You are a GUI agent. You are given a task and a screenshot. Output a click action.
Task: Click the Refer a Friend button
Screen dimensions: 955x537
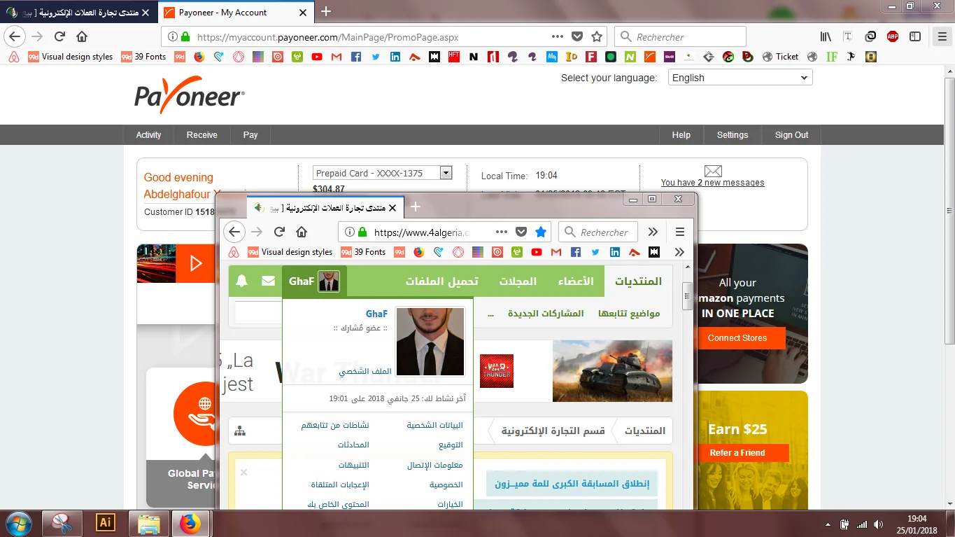[x=737, y=453]
